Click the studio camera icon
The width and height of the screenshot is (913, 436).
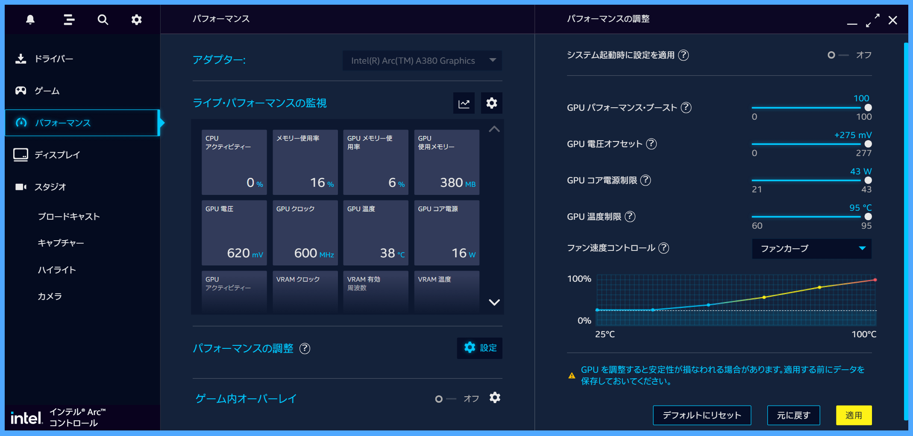(x=21, y=187)
